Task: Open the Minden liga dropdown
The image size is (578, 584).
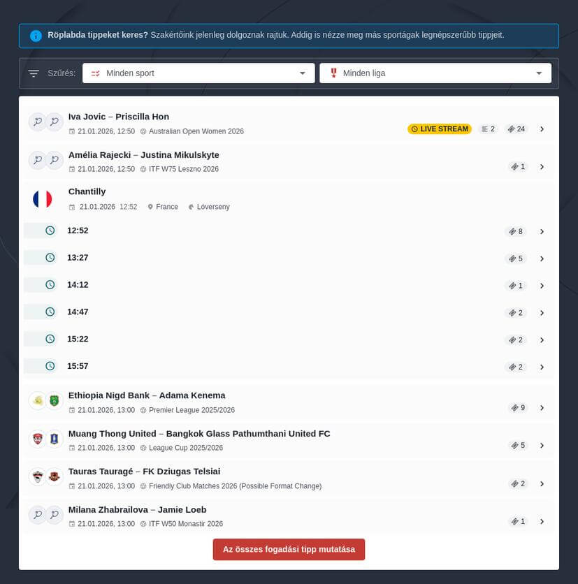Action: point(435,73)
